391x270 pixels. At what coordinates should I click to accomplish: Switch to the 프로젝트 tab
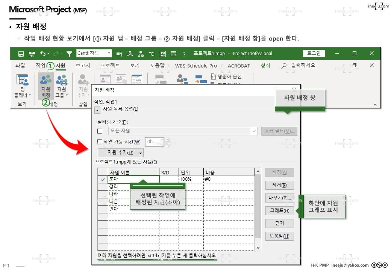coord(110,66)
